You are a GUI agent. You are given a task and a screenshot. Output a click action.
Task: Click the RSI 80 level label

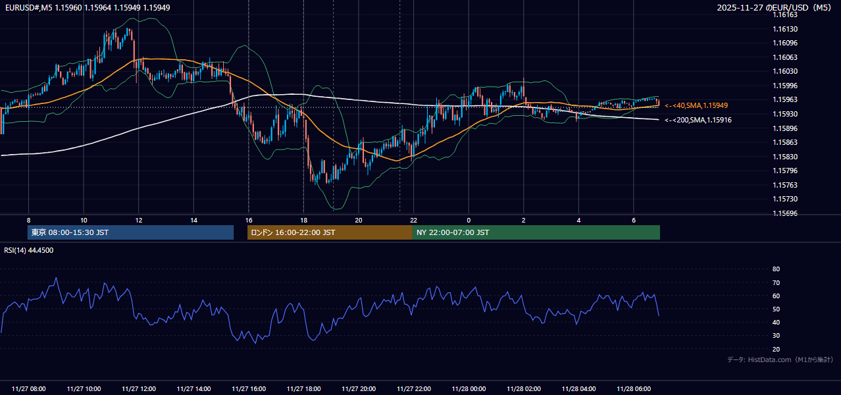776,269
